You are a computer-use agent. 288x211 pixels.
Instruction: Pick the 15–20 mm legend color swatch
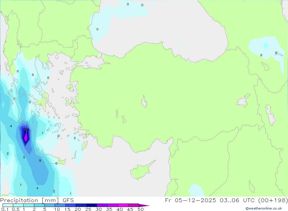coord(71,205)
